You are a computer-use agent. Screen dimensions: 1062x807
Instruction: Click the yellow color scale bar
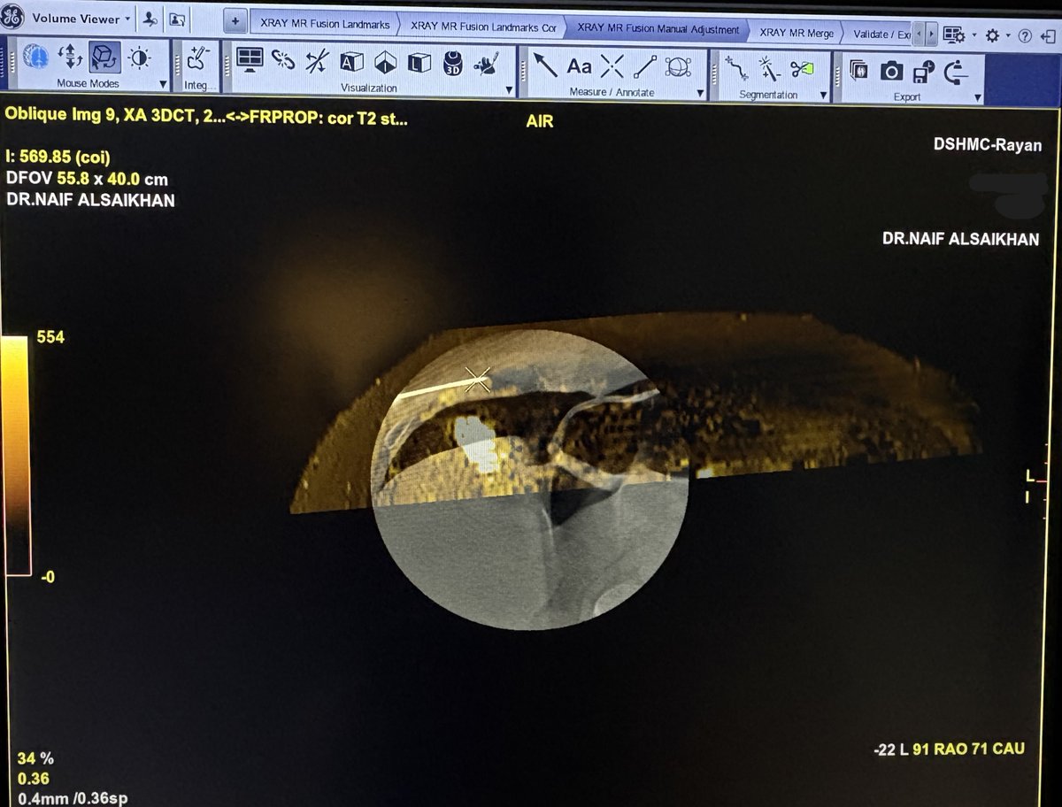point(18,457)
